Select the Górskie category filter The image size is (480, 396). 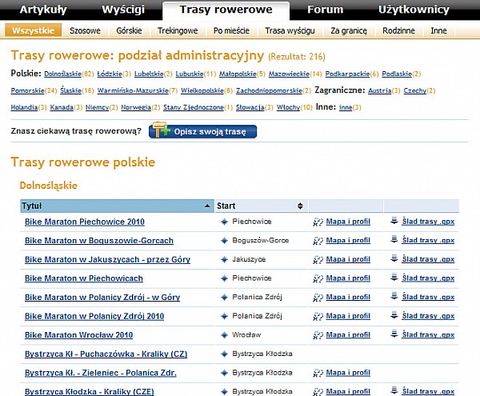click(129, 30)
